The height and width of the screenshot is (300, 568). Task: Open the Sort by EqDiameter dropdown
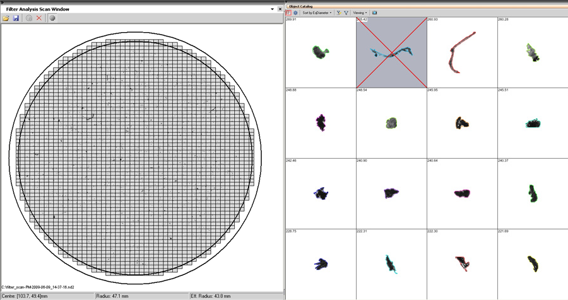(x=317, y=13)
